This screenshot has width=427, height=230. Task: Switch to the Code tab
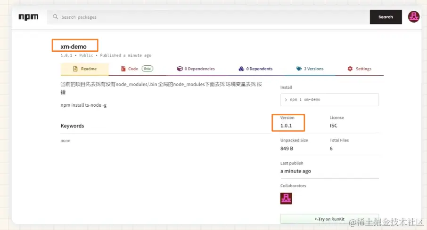pyautogui.click(x=137, y=69)
